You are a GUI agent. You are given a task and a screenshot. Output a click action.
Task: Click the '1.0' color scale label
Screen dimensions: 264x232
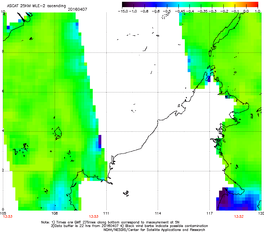[258, 11]
